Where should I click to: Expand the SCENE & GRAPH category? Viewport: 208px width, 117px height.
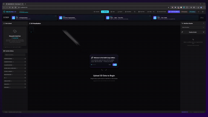(15, 71)
